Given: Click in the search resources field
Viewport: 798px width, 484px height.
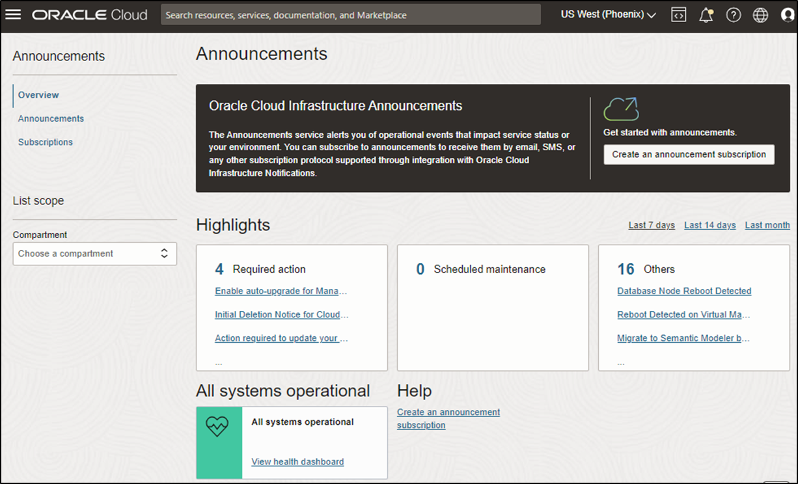Looking at the screenshot, I should click(351, 14).
